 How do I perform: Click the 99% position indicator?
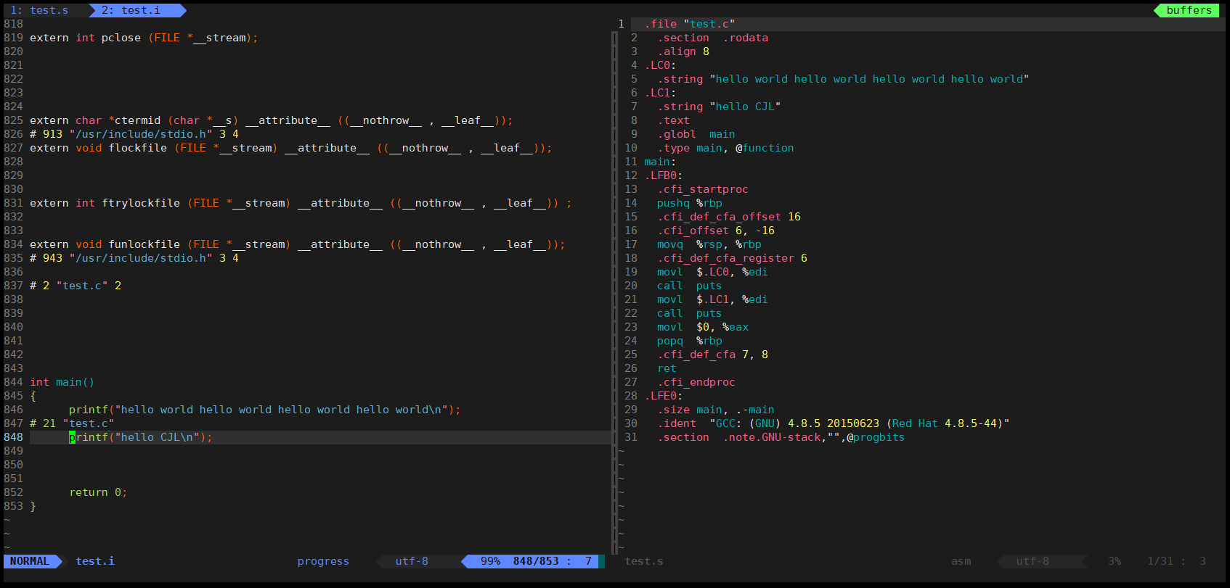(x=490, y=561)
